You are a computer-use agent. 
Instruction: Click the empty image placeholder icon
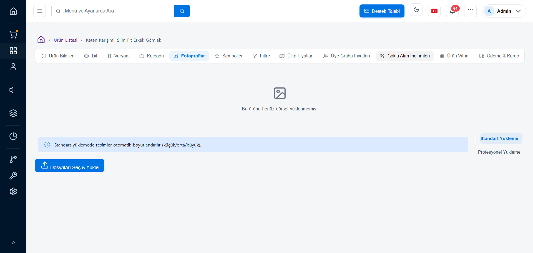click(280, 93)
